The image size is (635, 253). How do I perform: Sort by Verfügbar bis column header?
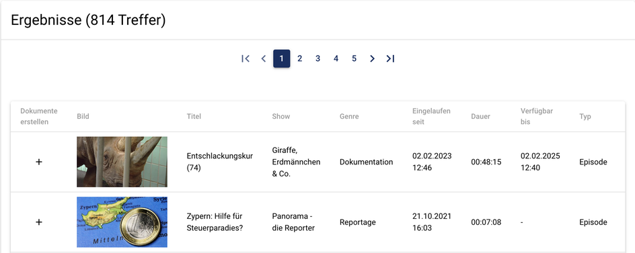pyautogui.click(x=537, y=116)
